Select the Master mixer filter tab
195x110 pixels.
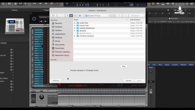[183, 64]
